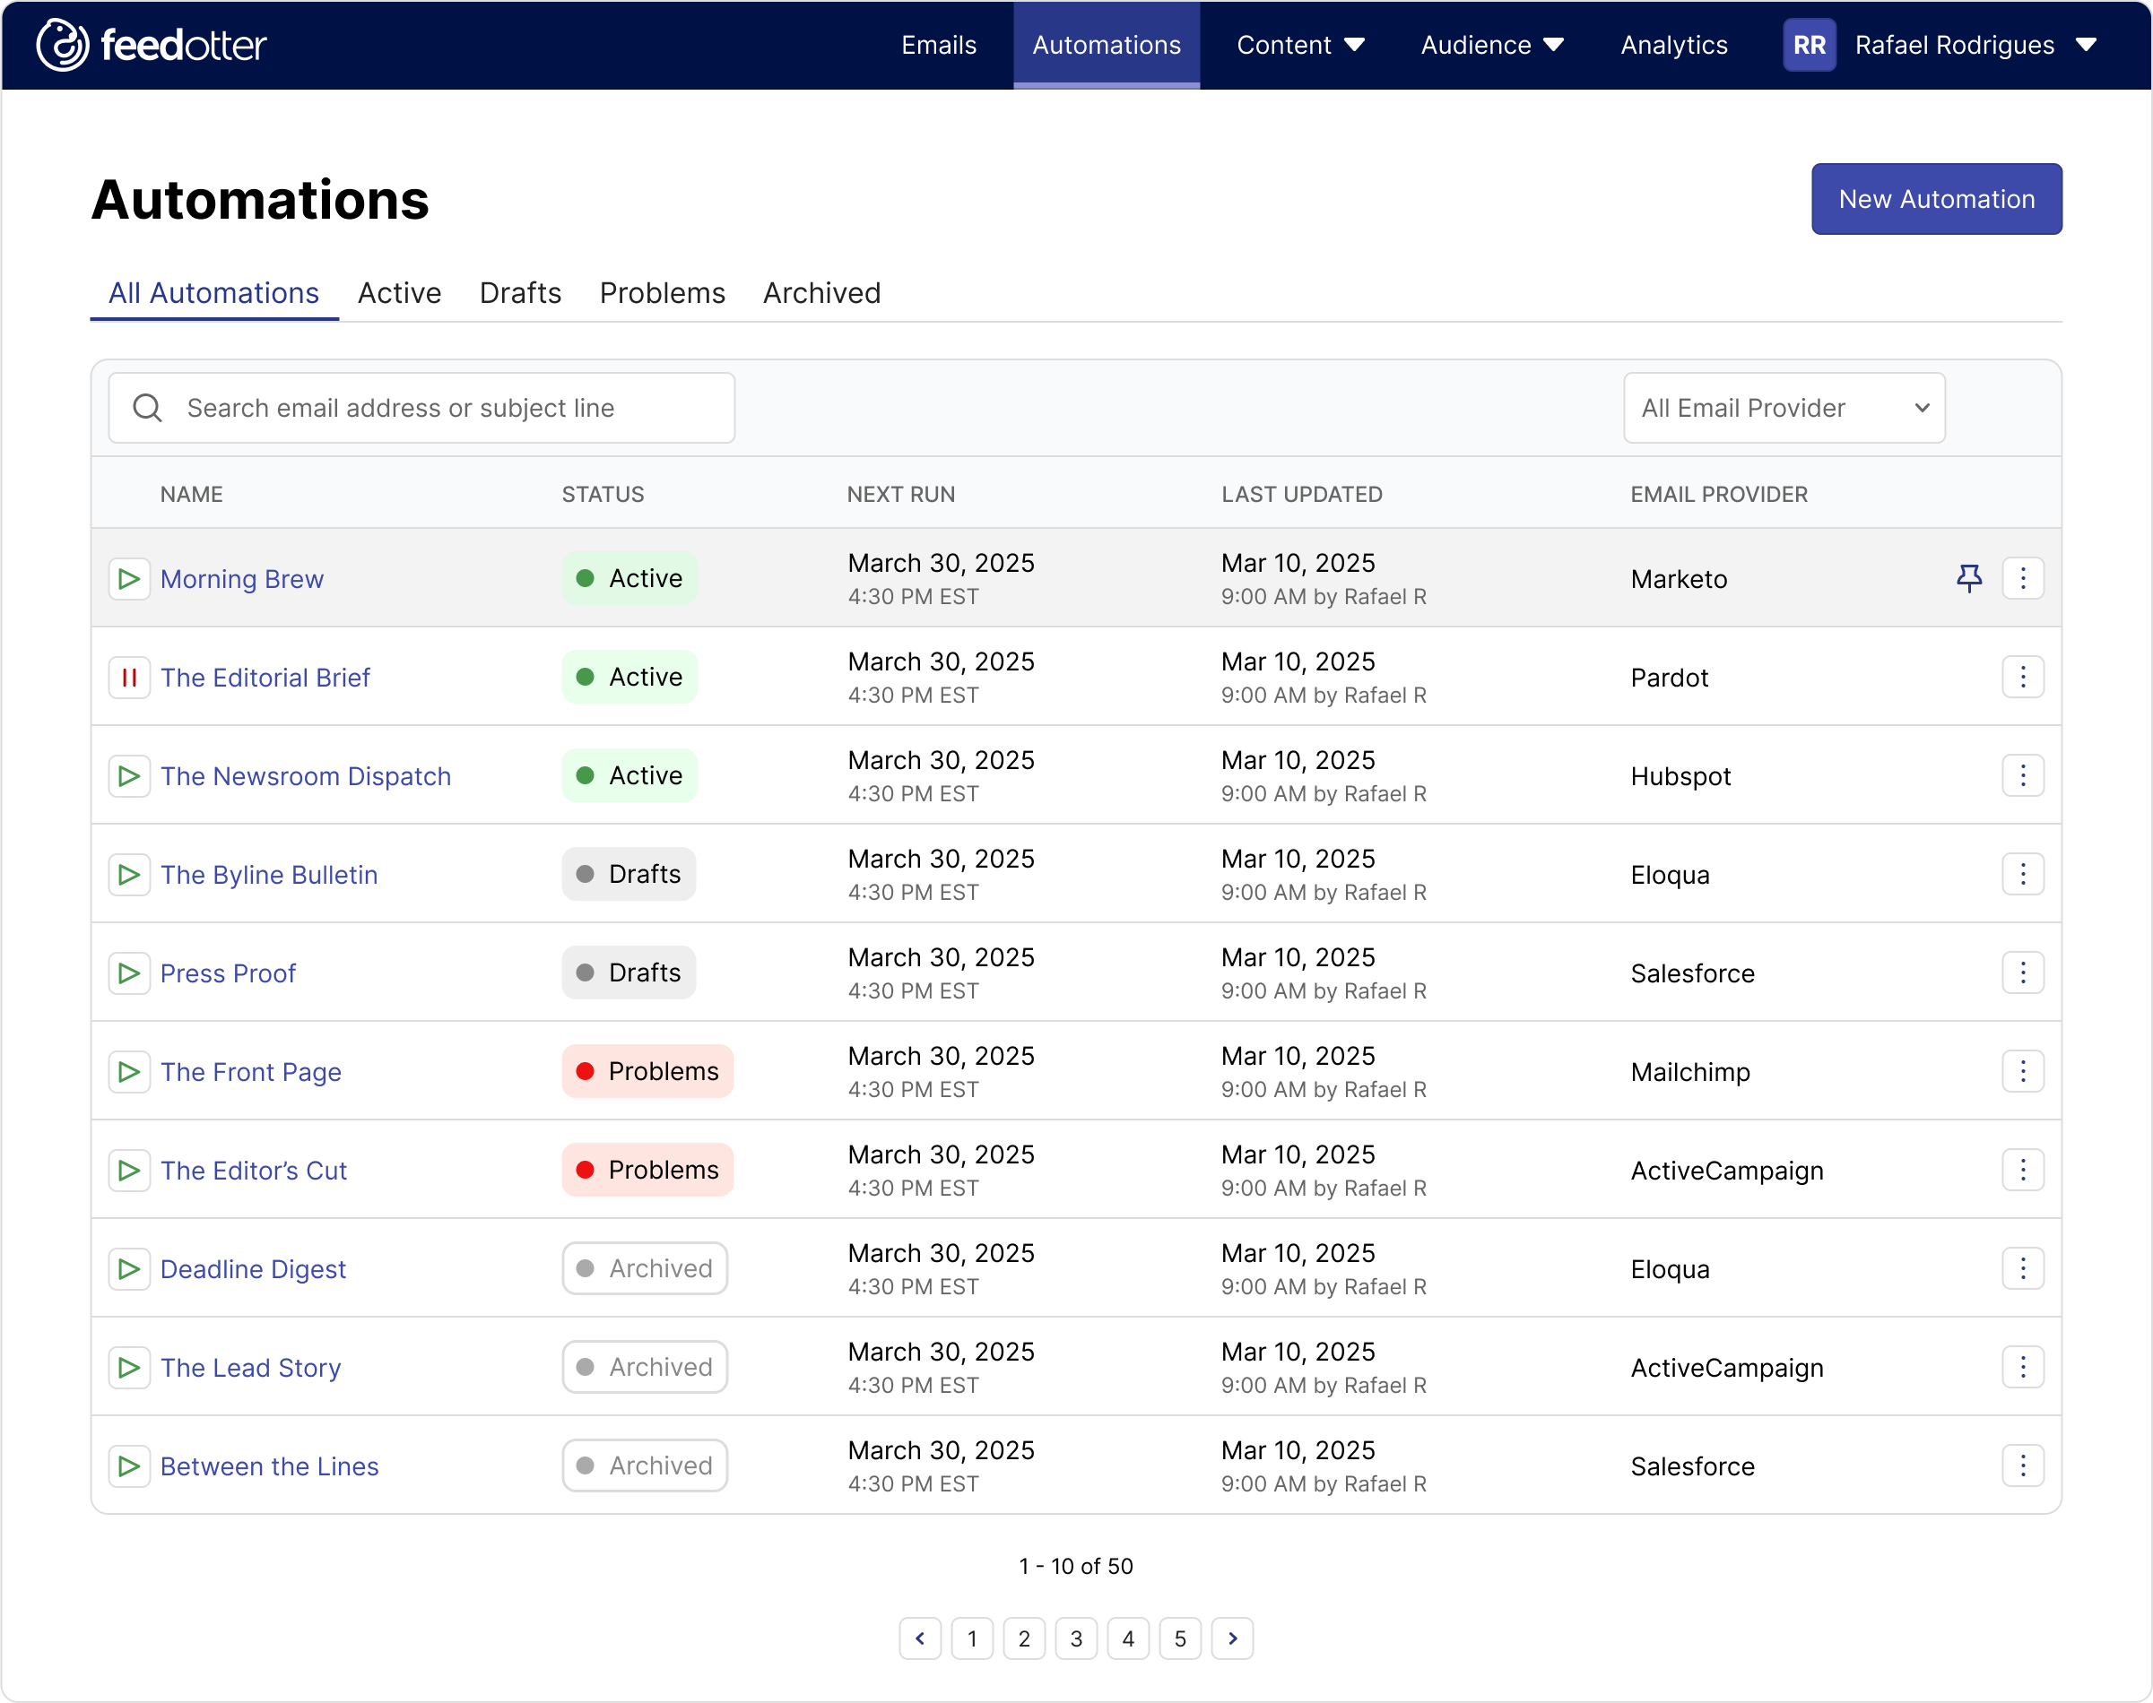Go to Analytics in the navbar
This screenshot has height=1703, width=2153.
coord(1673,45)
